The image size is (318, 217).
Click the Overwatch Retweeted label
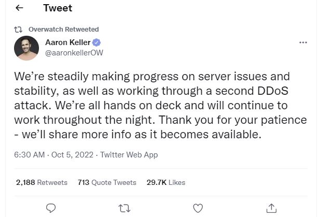click(63, 30)
